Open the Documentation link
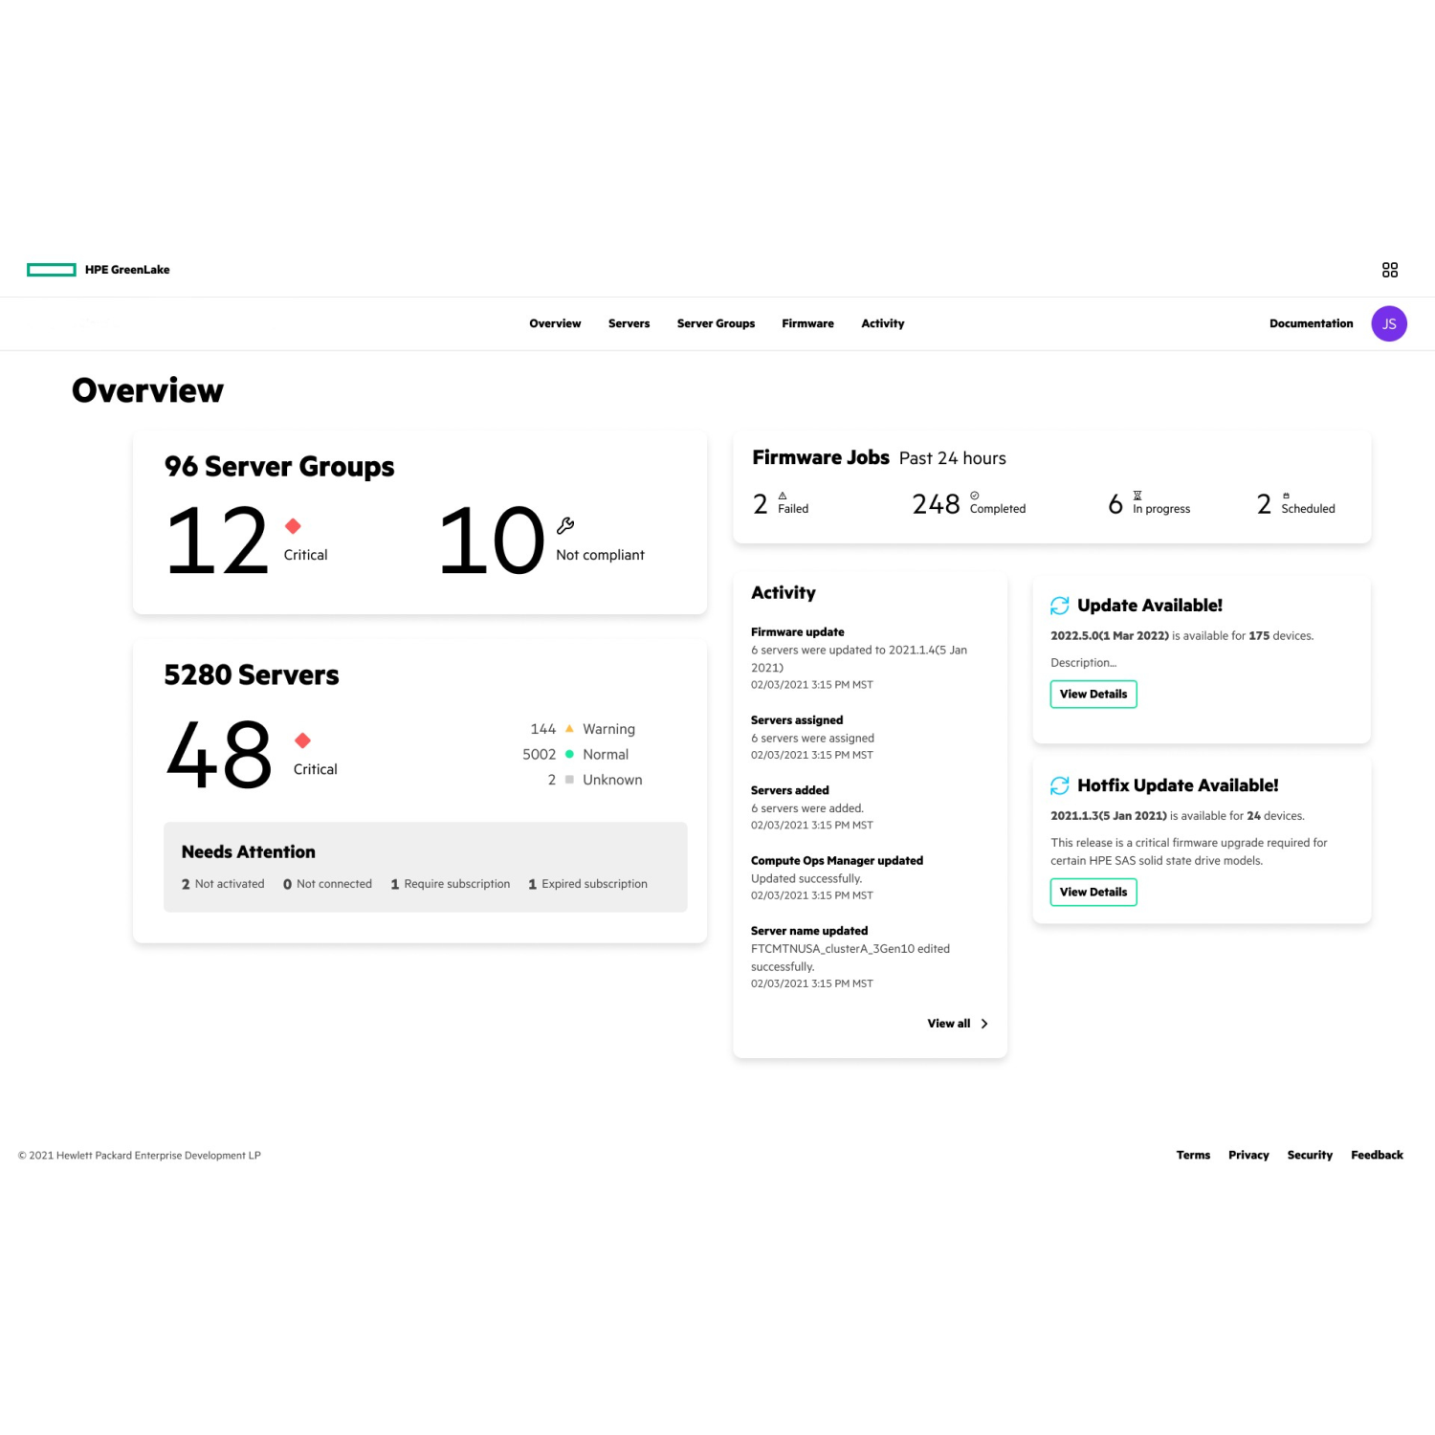Image resolution: width=1435 pixels, height=1435 pixels. pos(1311,323)
